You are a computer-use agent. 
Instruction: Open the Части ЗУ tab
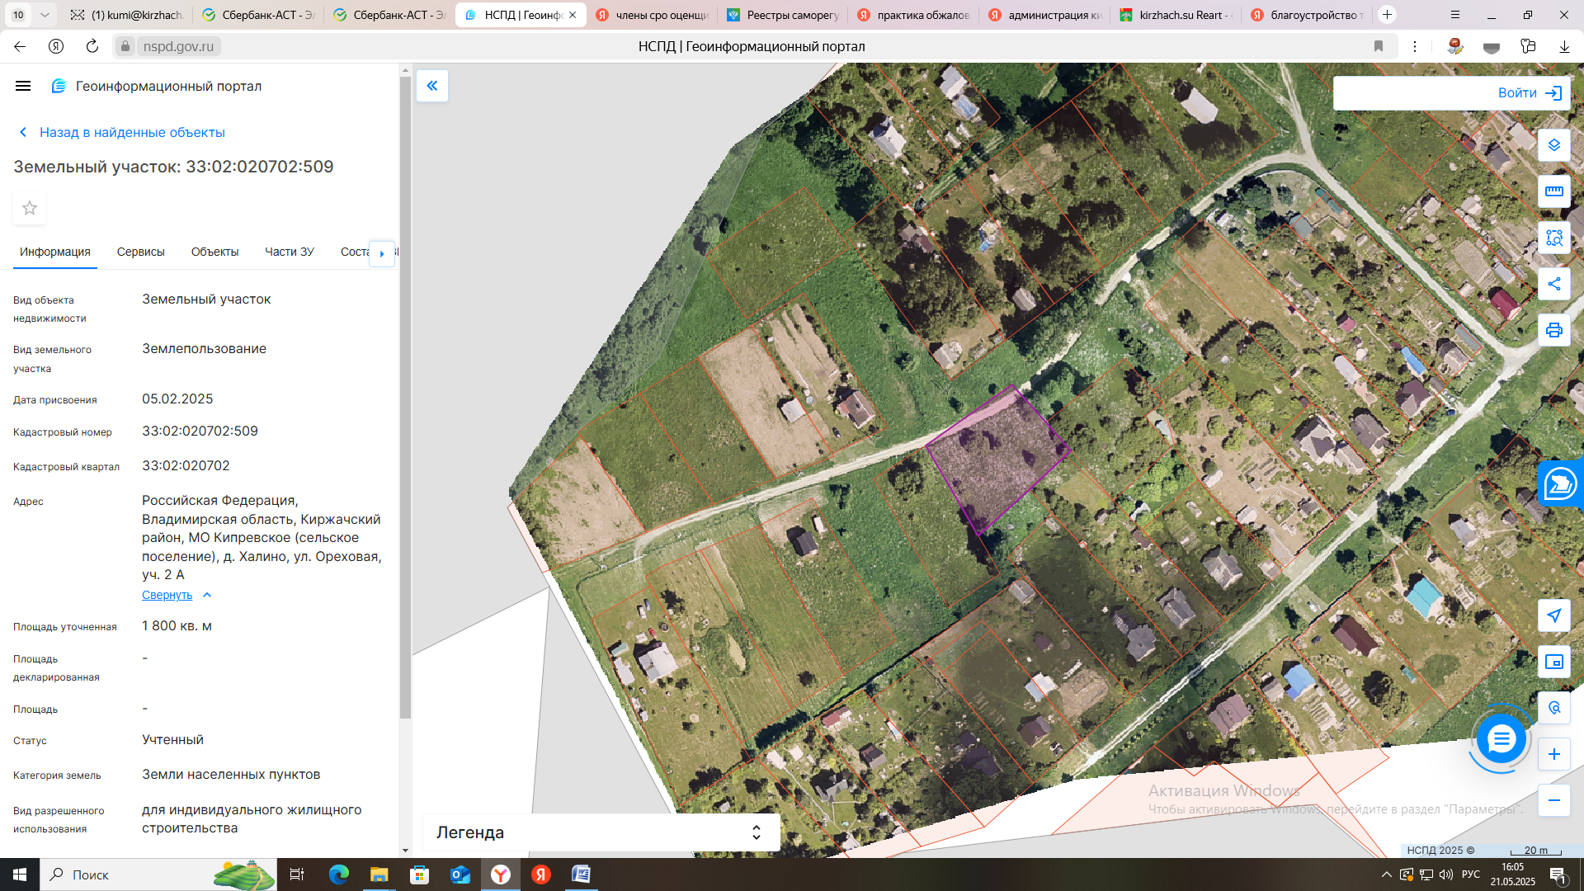point(289,252)
